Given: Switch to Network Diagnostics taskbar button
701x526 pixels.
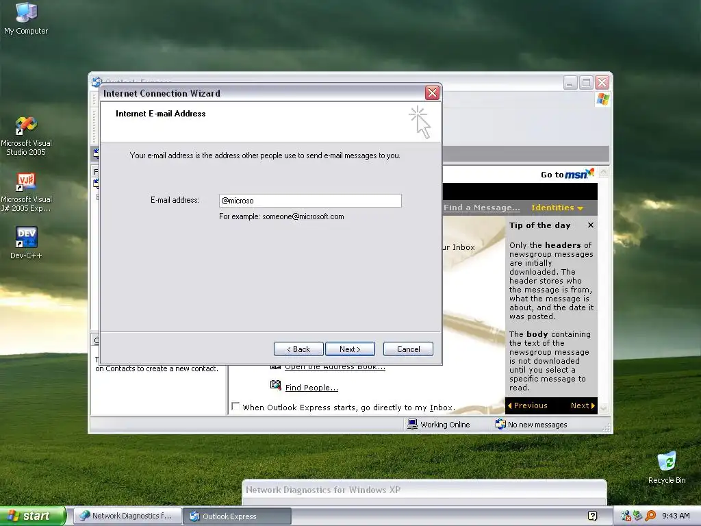Looking at the screenshot, I should point(127,516).
